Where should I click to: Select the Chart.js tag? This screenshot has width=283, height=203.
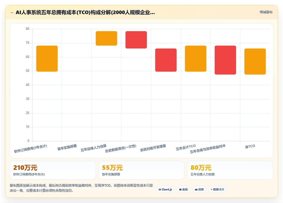(x=165, y=189)
